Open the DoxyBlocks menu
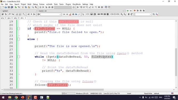Image resolution: width=178 pixels, height=100 pixels. (77, 4)
